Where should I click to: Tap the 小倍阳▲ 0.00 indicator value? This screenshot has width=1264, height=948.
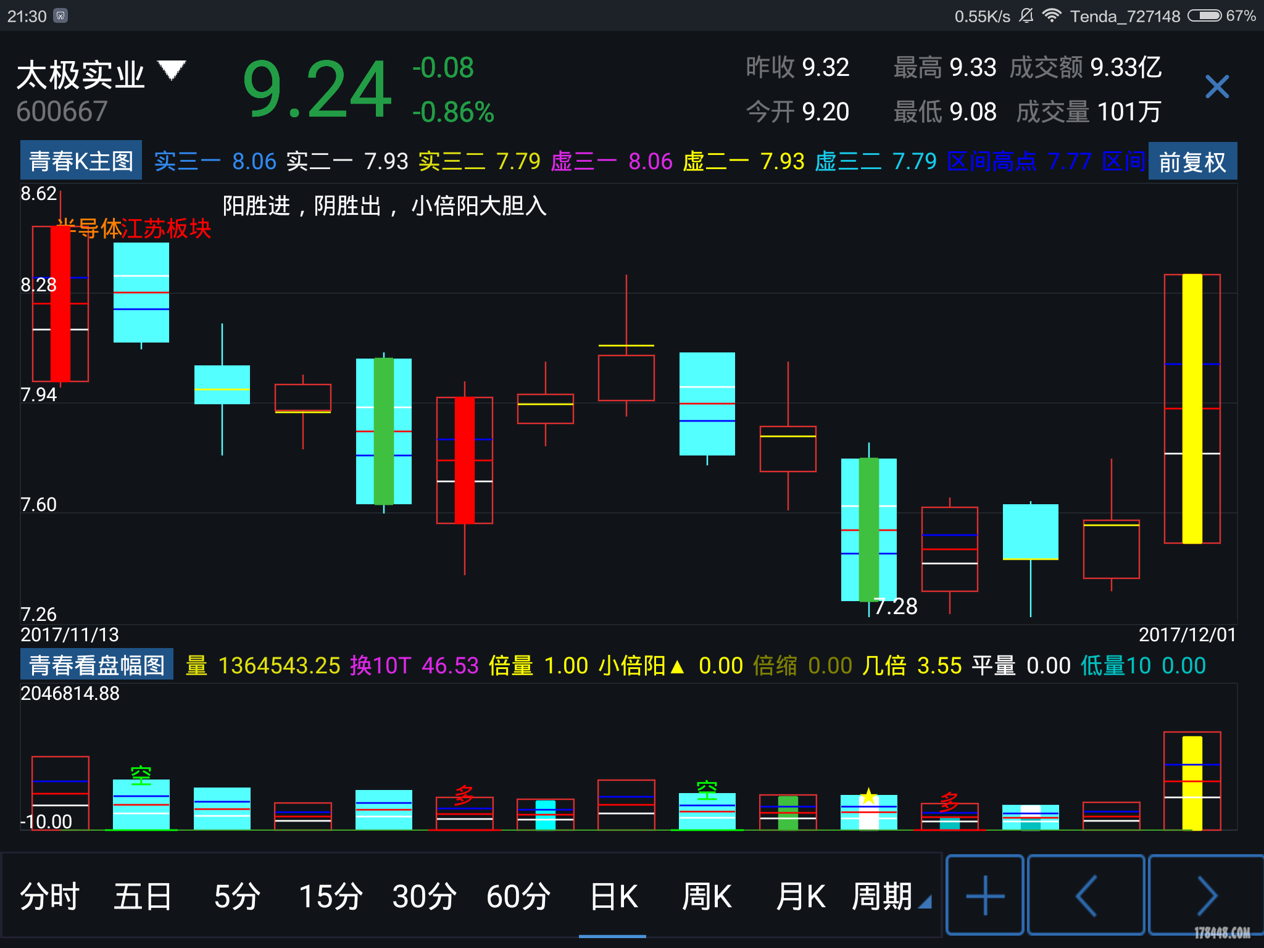[x=670, y=665]
